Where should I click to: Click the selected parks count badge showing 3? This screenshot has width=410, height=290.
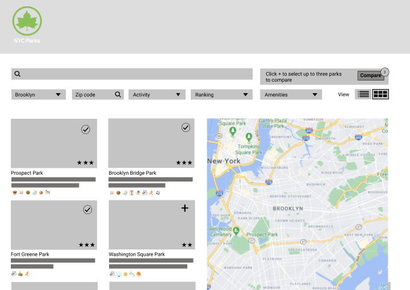(x=385, y=72)
